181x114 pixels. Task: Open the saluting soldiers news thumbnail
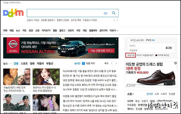pos(17,103)
